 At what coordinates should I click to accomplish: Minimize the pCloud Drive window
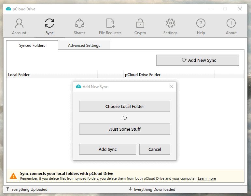coord(210,9)
